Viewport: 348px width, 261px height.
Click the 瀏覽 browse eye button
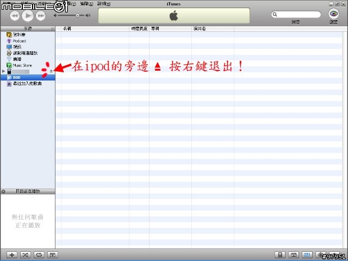pyautogui.click(x=333, y=14)
